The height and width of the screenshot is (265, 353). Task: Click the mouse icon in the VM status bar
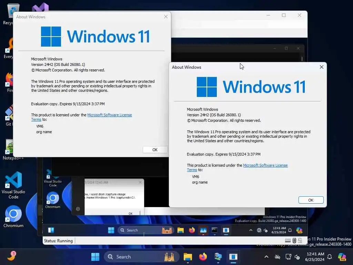point(294,241)
